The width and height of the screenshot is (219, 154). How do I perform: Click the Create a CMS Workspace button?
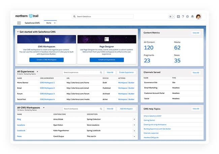point(46,60)
